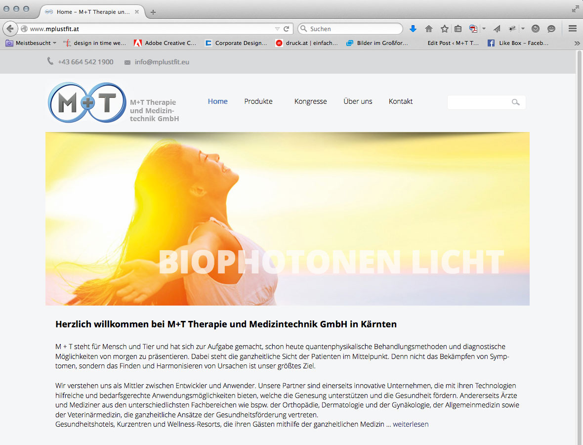Open the Kongresse menu item
This screenshot has width=583, height=445.
(310, 101)
